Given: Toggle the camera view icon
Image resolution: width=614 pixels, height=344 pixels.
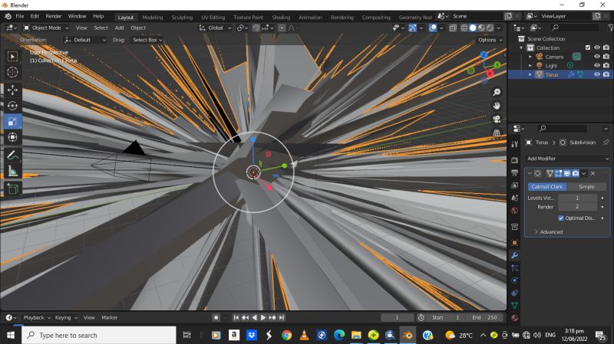Looking at the screenshot, I should tap(497, 120).
